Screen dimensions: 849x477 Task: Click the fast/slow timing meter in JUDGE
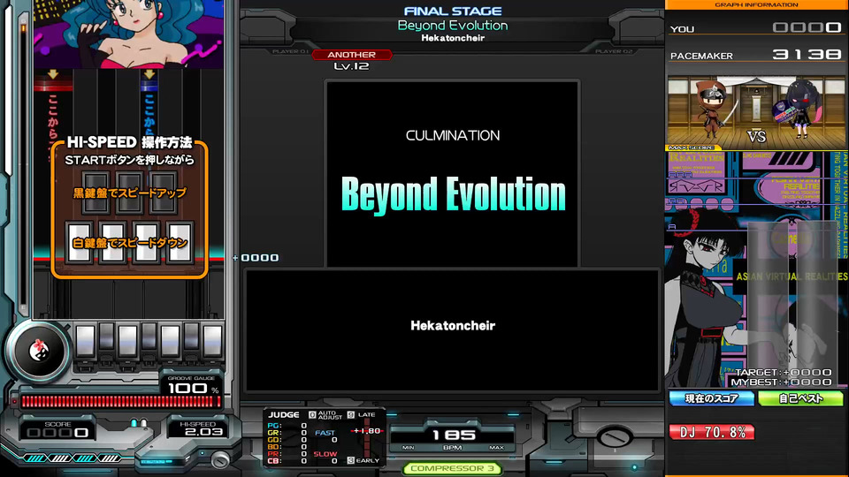pyautogui.click(x=367, y=438)
